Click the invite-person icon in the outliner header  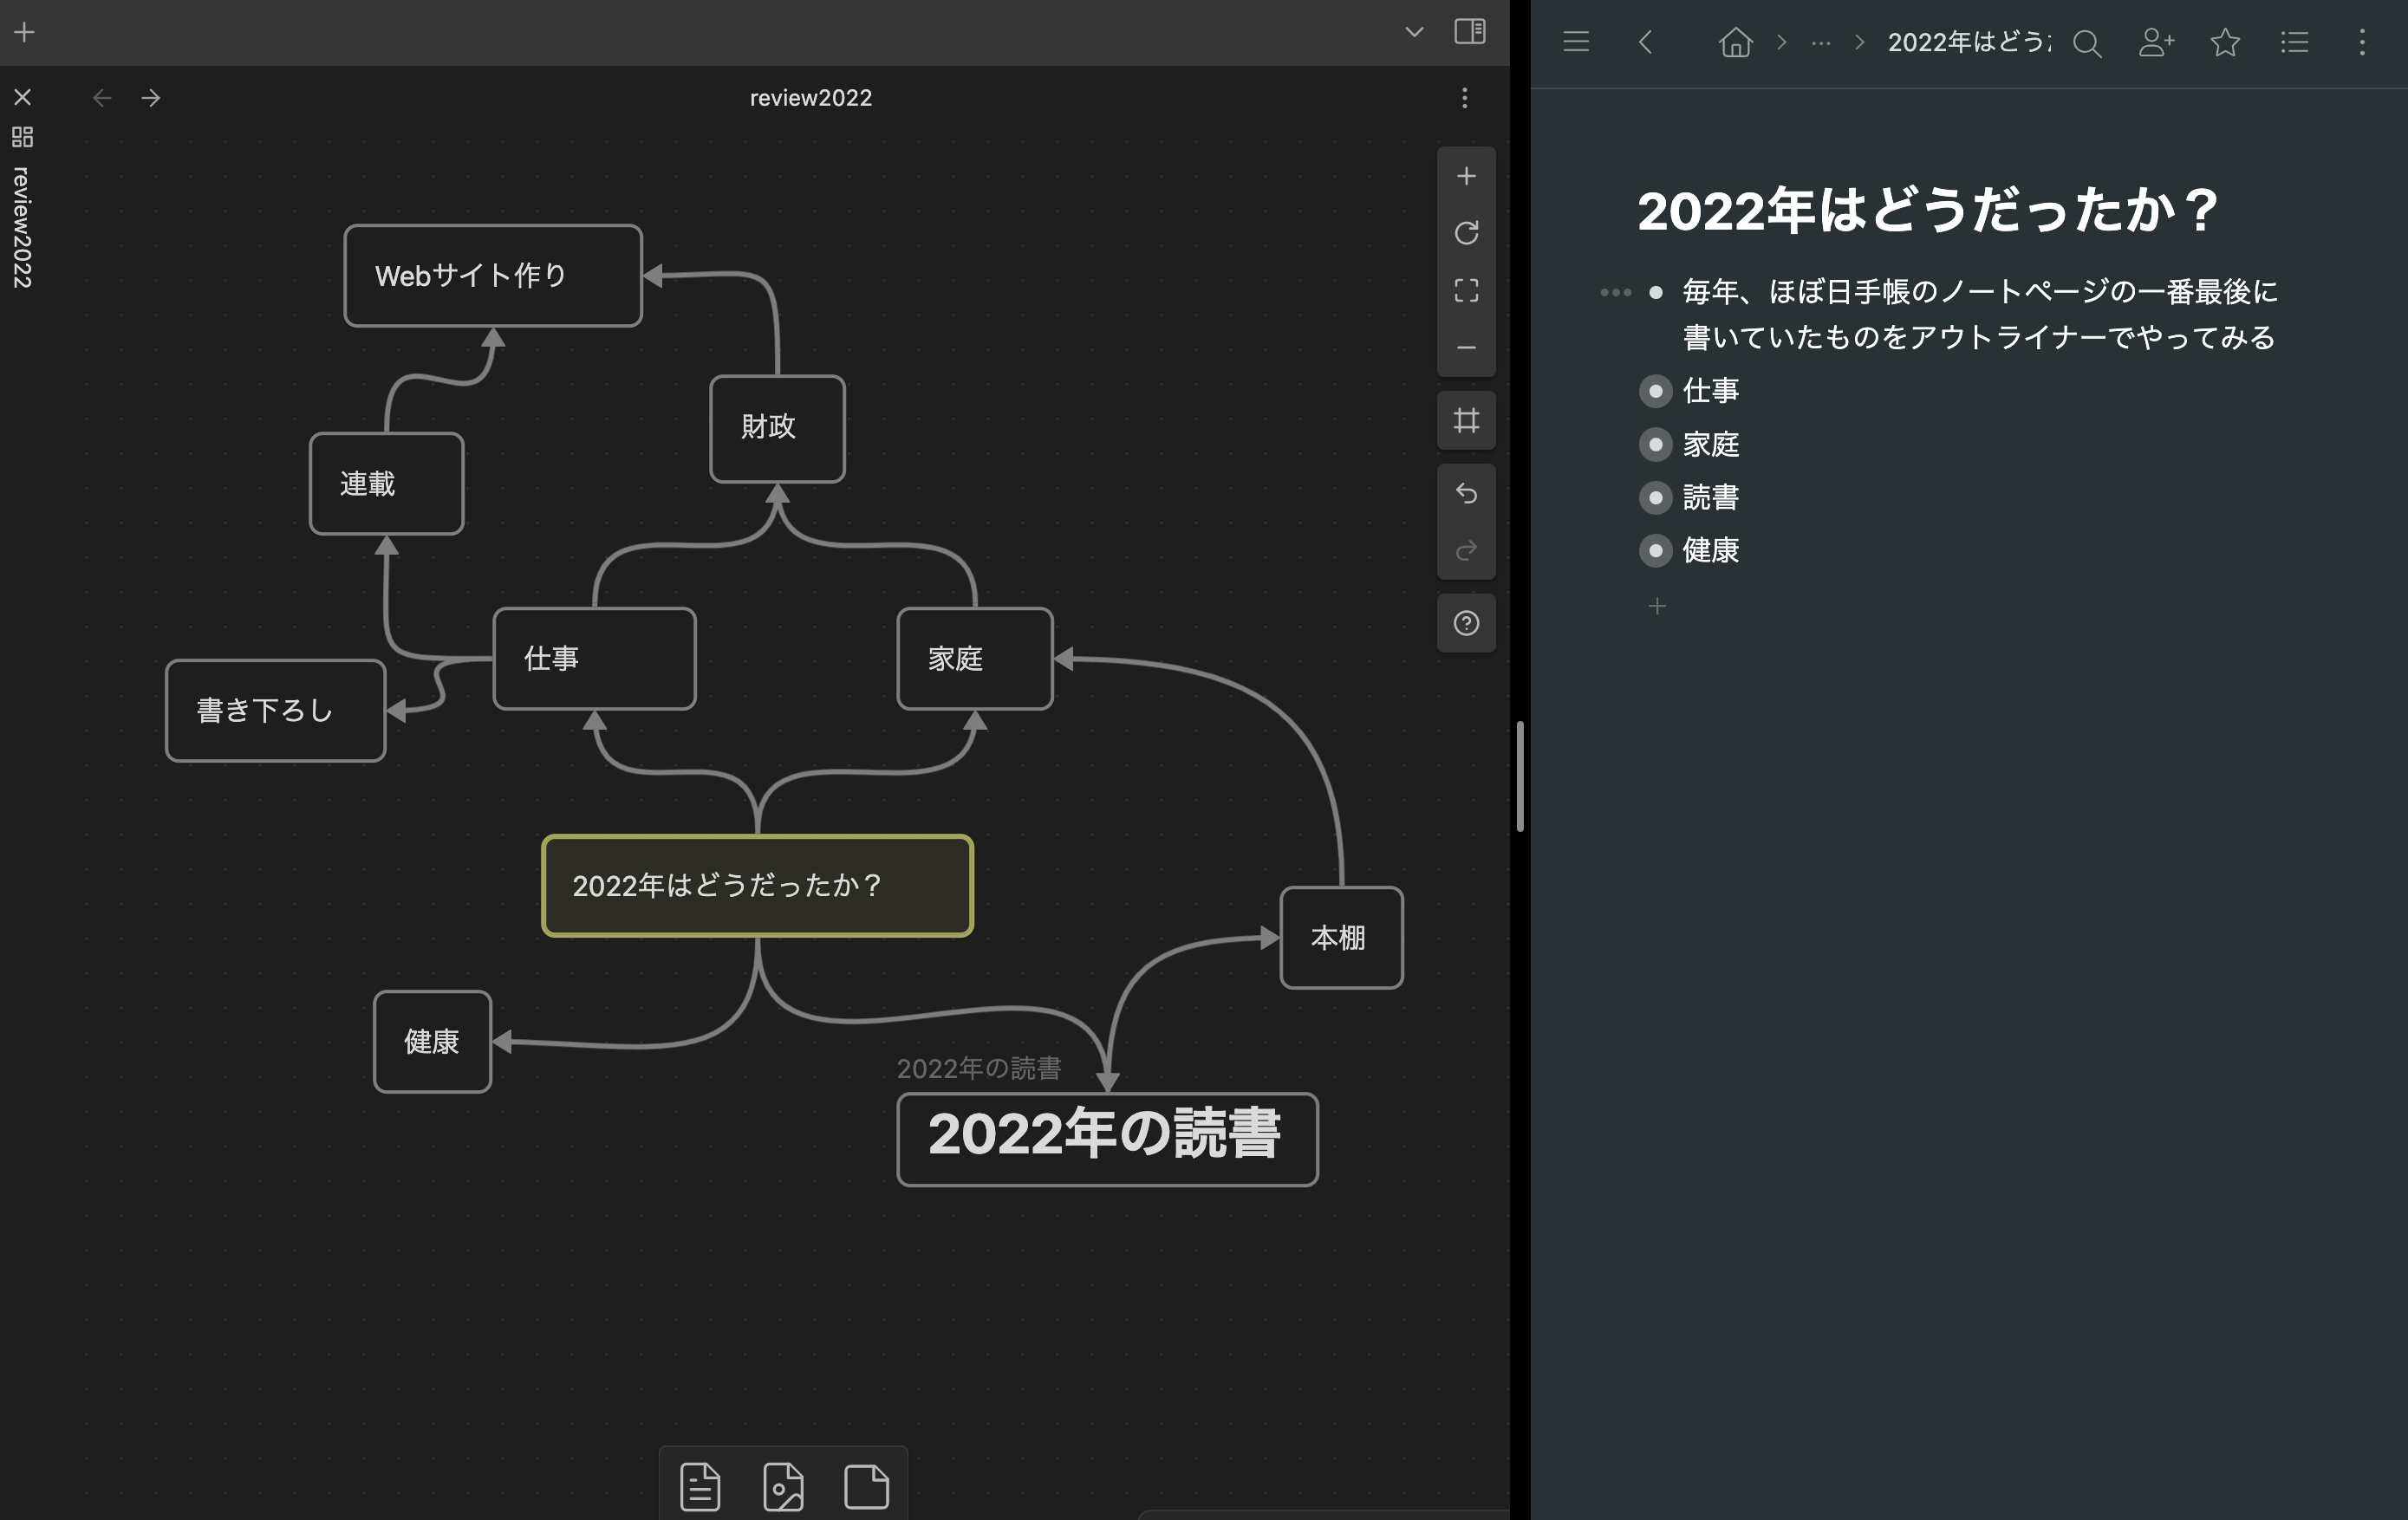click(x=2156, y=43)
